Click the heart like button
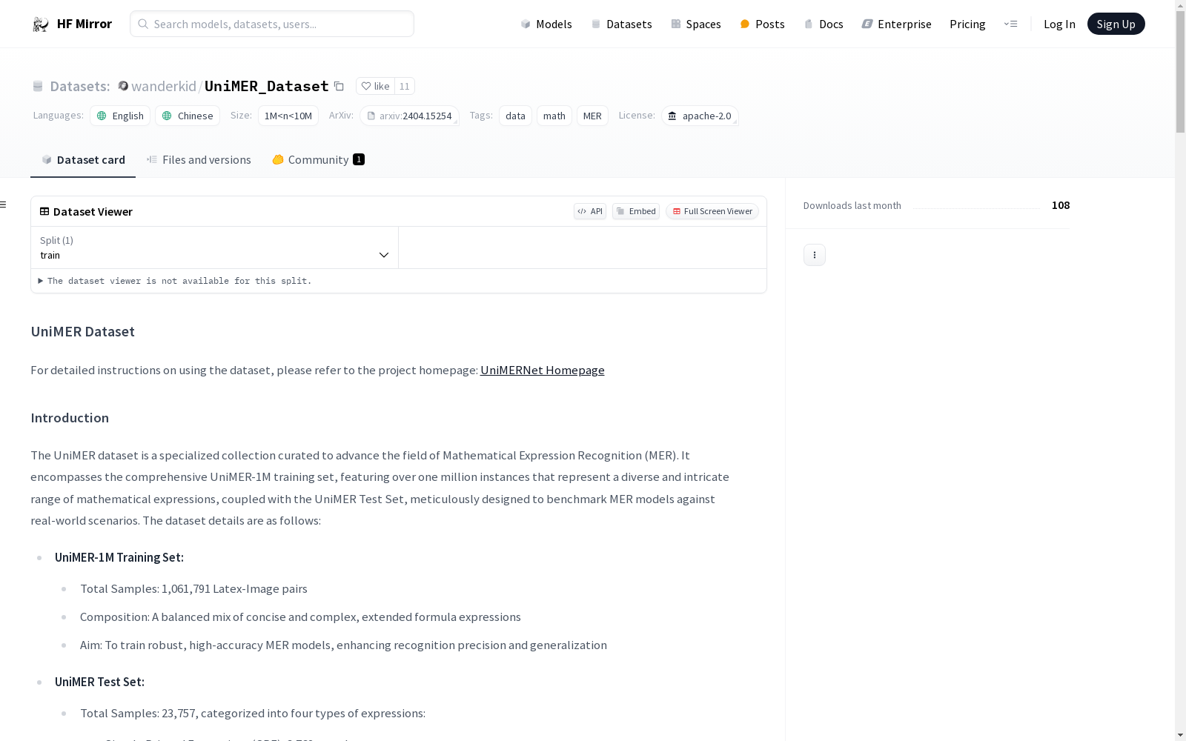 tap(375, 86)
